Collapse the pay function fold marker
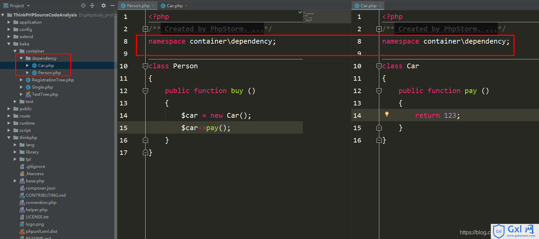This screenshot has height=239, width=539. [379, 91]
